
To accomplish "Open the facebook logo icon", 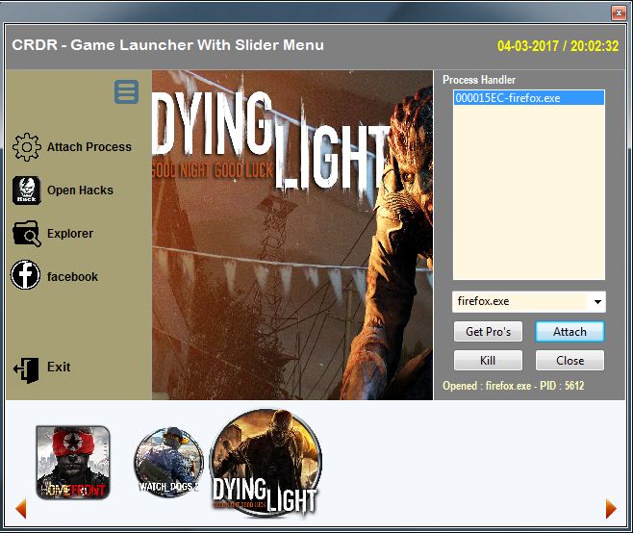I will (x=26, y=276).
